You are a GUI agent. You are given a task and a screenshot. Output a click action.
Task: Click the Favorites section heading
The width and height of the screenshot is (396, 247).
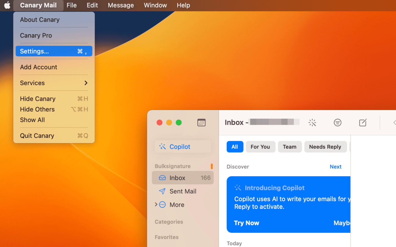pos(166,237)
